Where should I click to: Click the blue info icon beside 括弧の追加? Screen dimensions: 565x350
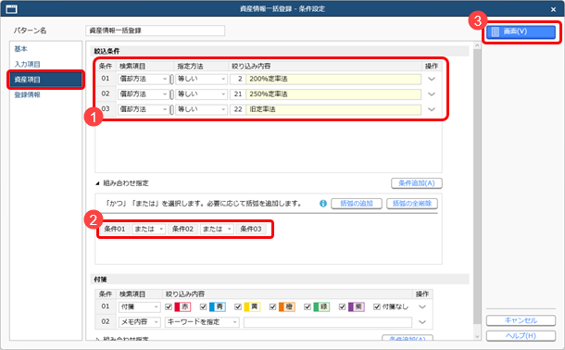[x=323, y=204]
